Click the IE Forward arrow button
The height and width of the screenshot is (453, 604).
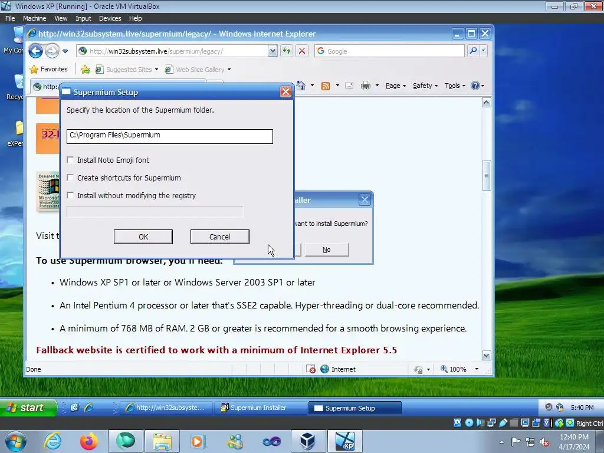(52, 51)
